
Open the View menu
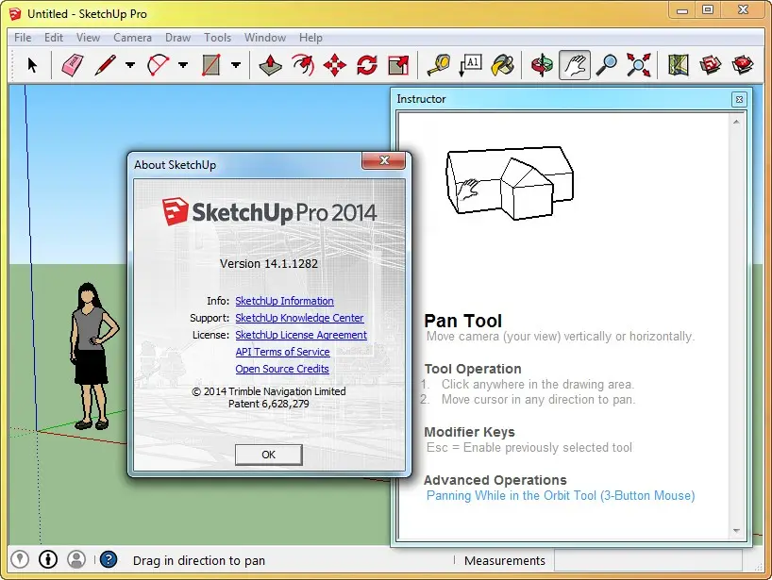click(88, 38)
